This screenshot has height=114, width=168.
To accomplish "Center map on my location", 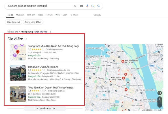I will (x=160, y=93).
